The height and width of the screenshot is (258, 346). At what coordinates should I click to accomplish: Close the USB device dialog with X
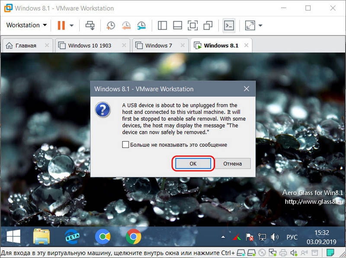pyautogui.click(x=247, y=89)
